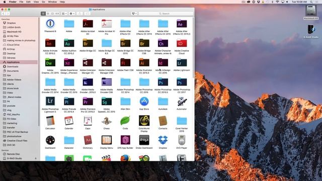The width and height of the screenshot is (322, 181).
Task: Eject G-RAID Studio in the sidebar
Action: point(36,158)
